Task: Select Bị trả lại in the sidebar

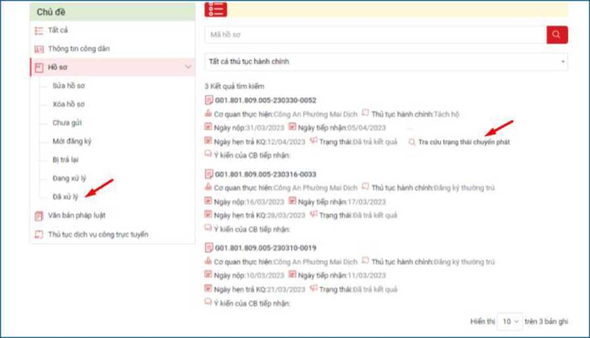Action: click(x=66, y=160)
